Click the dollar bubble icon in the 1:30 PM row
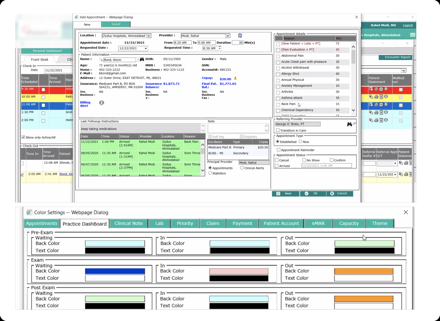Image resolution: width=440 pixels, height=321 pixels. [386, 112]
